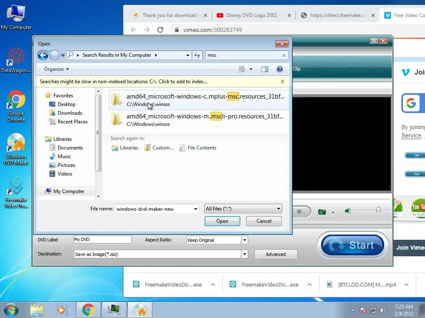Screen dimensions: 425x318
Task: Mute via the speaker icon
Action: click(x=348, y=211)
